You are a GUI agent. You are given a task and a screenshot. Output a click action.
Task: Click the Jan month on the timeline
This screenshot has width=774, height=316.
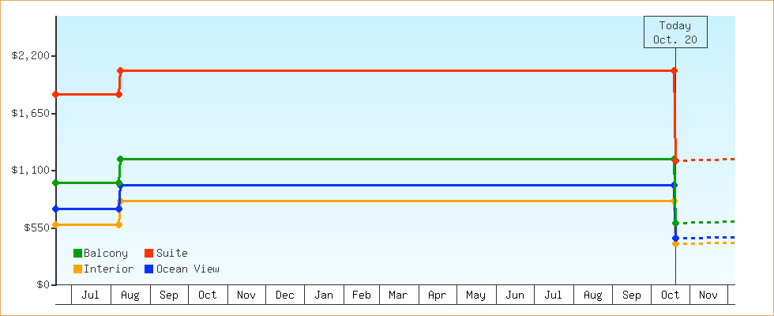pyautogui.click(x=324, y=295)
